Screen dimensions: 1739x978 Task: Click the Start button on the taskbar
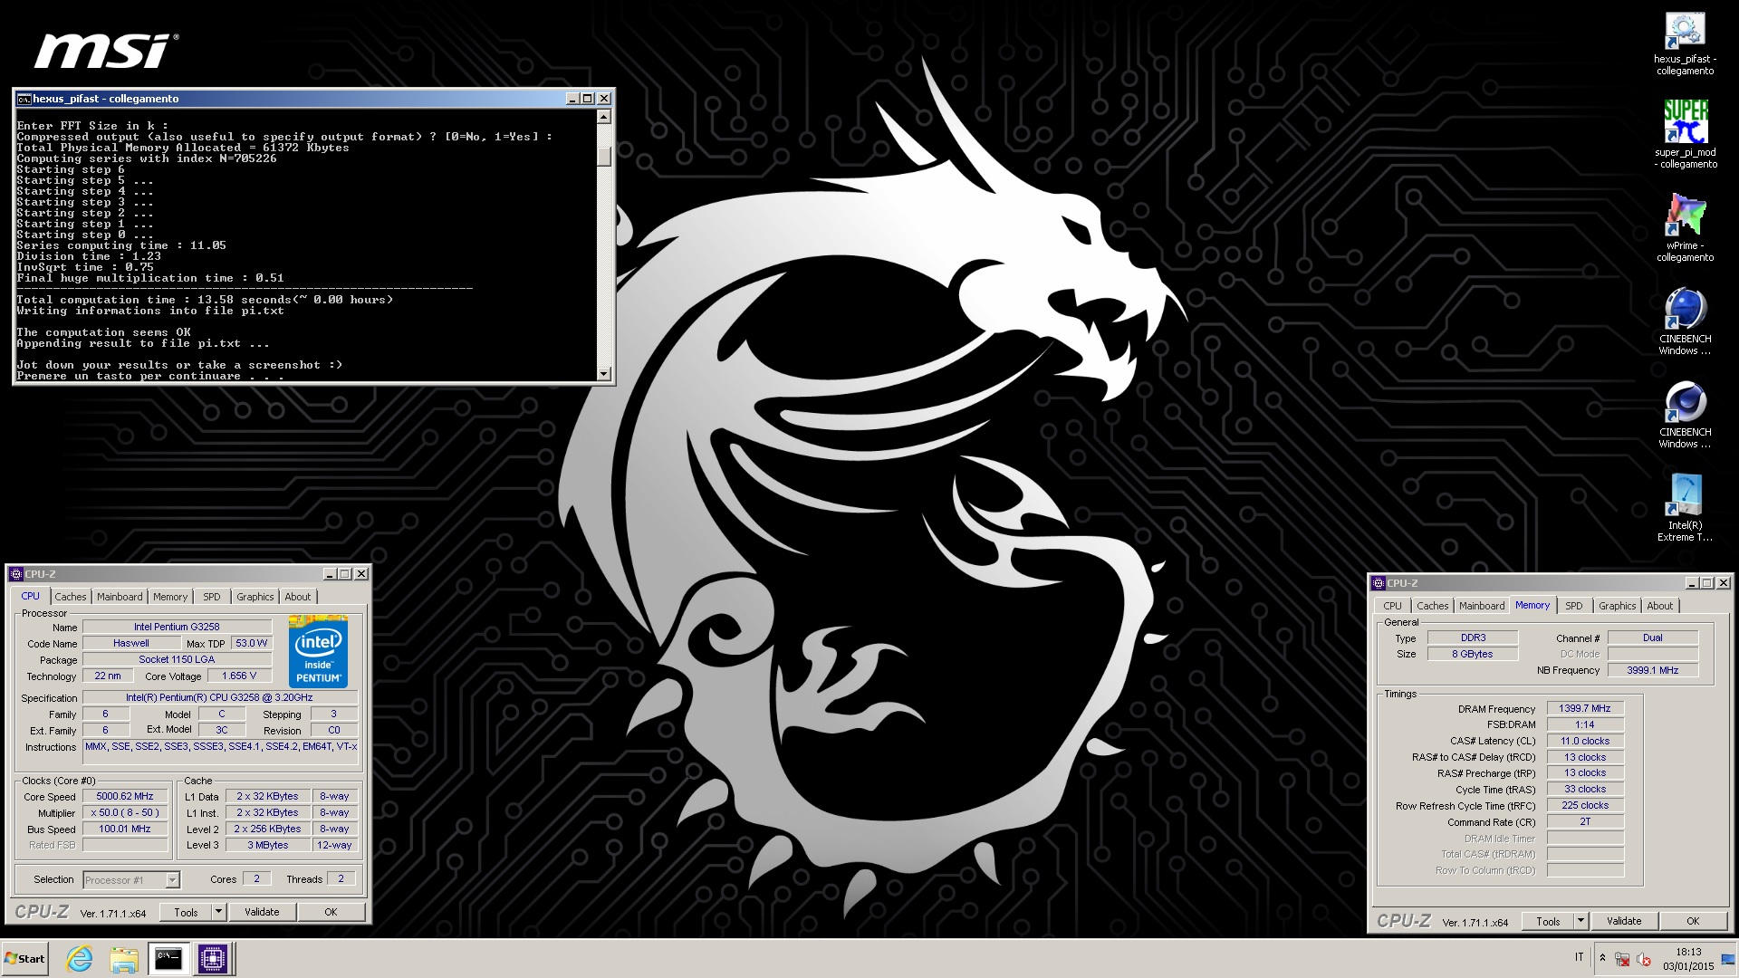coord(25,958)
